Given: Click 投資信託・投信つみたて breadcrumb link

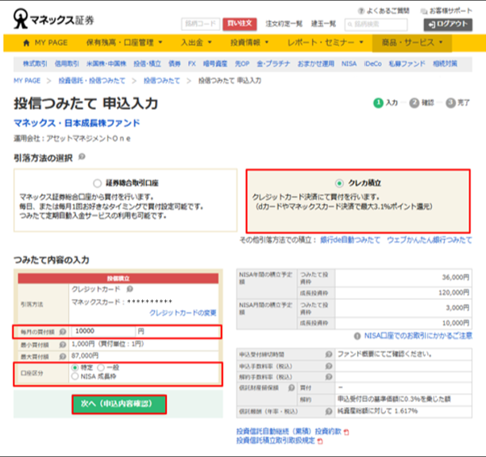Looking at the screenshot, I should (92, 81).
